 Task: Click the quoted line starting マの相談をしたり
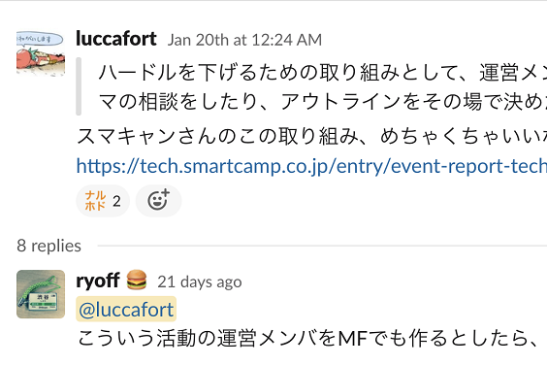coord(323,102)
